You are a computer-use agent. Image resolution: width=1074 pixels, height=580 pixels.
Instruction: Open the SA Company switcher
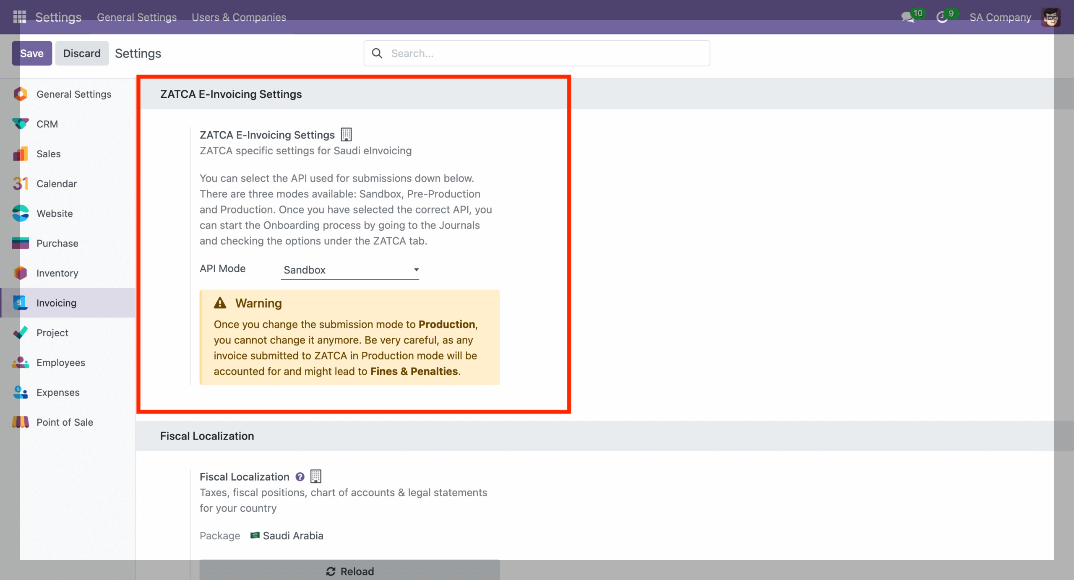pos(1000,17)
